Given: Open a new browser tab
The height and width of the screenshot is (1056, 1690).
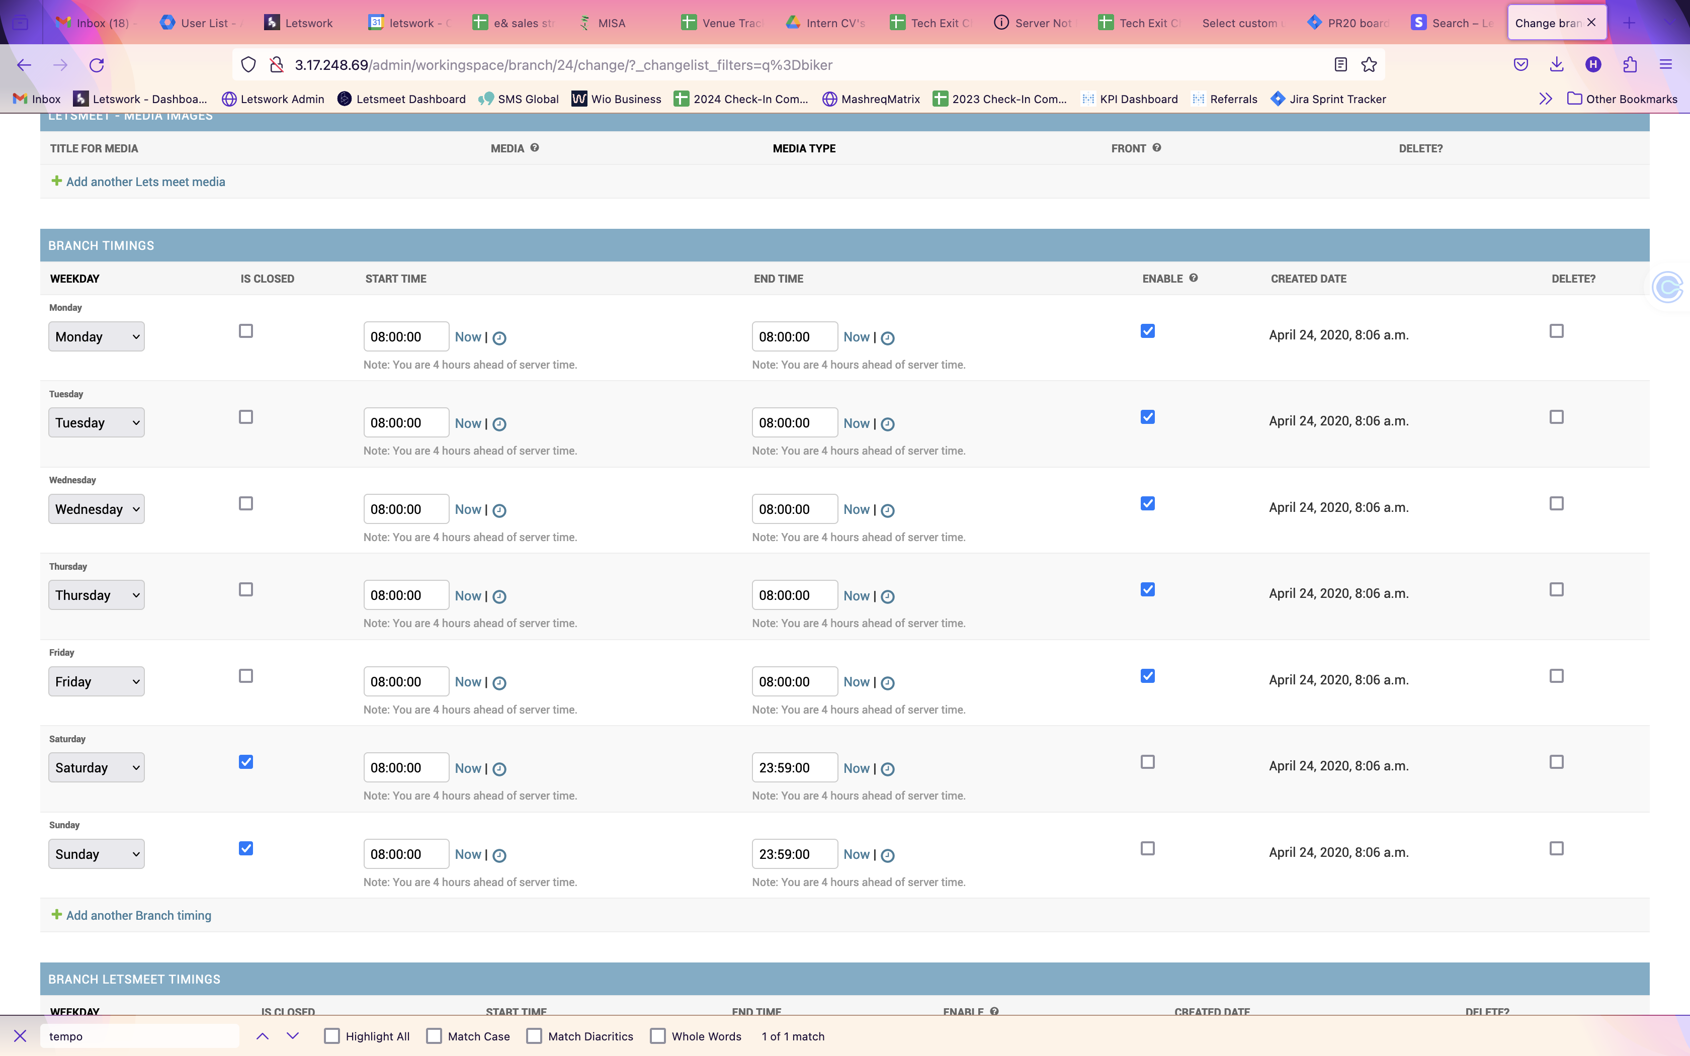Looking at the screenshot, I should click(1629, 23).
